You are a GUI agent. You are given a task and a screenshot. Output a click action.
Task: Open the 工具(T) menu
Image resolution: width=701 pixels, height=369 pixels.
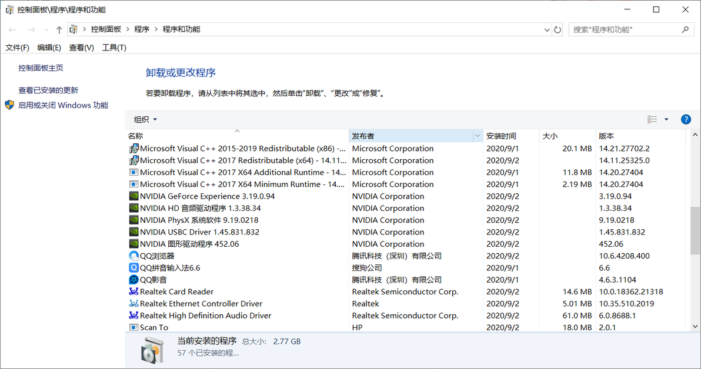tap(114, 47)
